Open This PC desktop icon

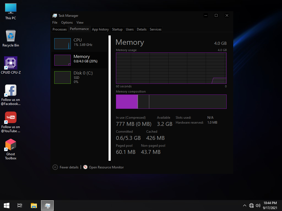[11, 11]
